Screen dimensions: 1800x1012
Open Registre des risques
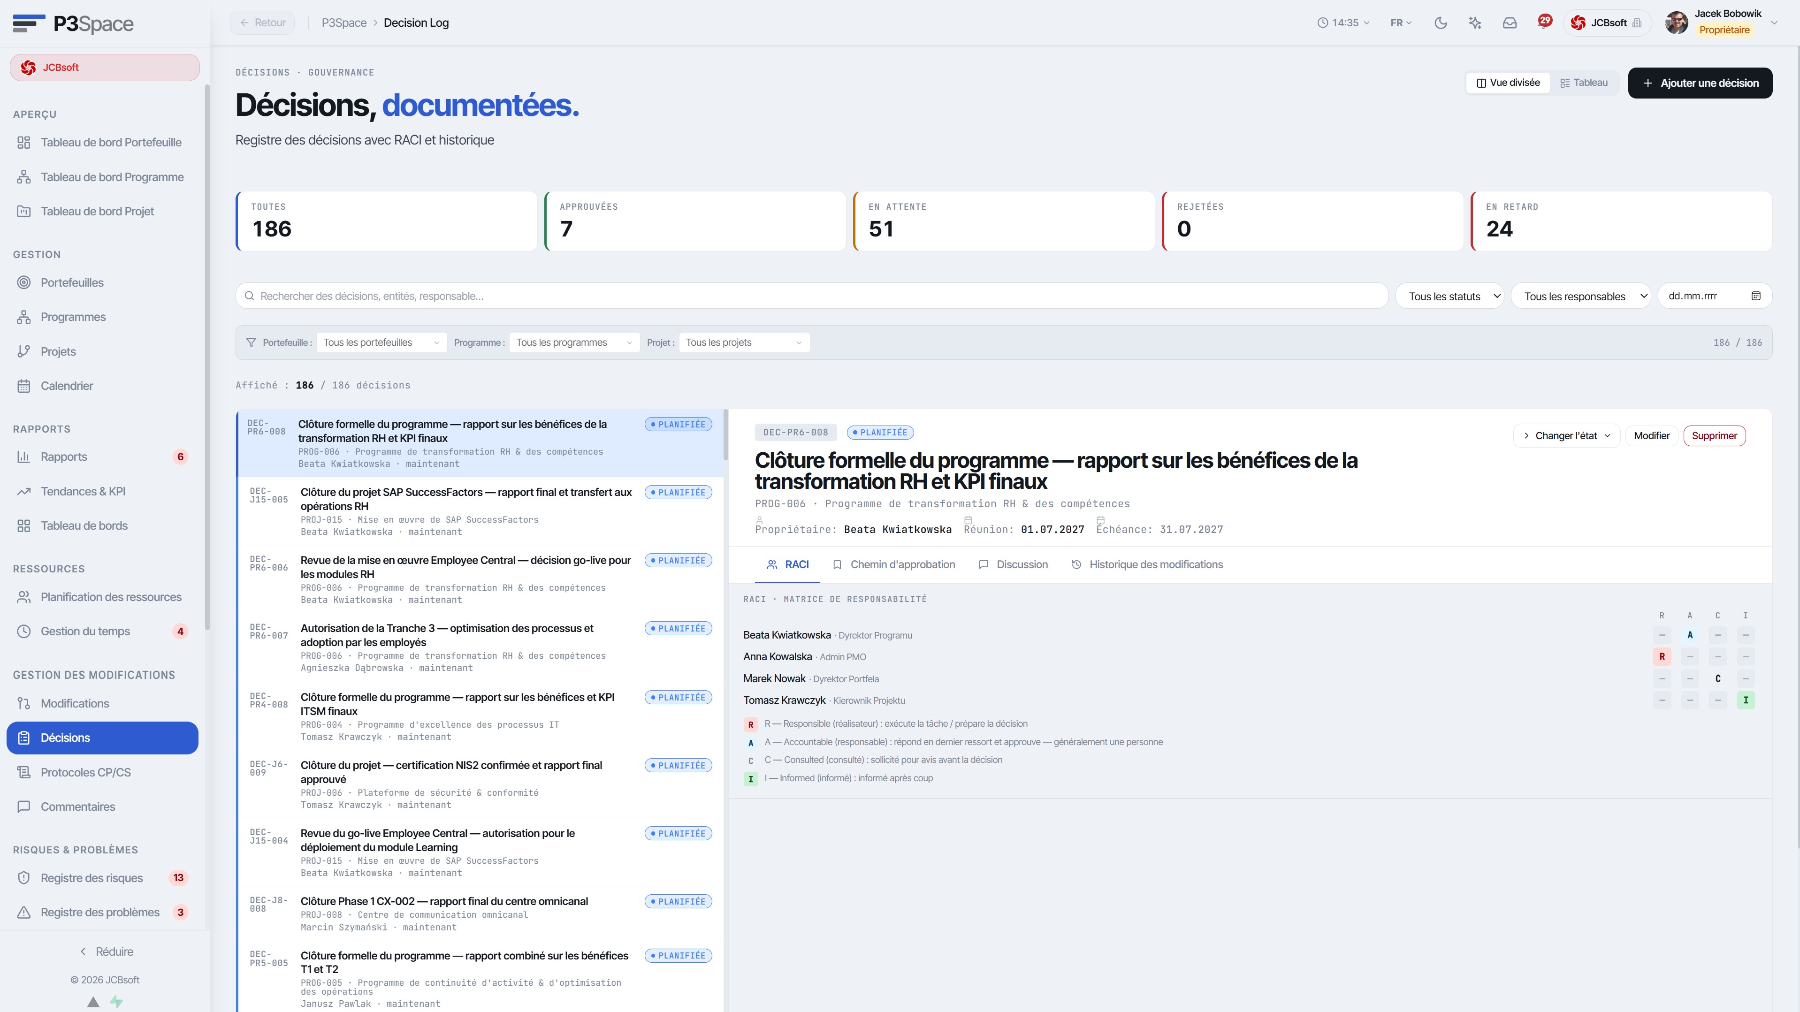click(103, 878)
